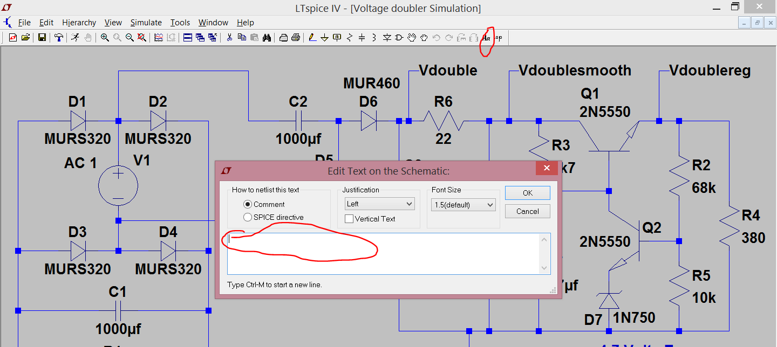777x347 pixels.
Task: Click the Close All Windows toolbar icon
Action: click(213, 37)
